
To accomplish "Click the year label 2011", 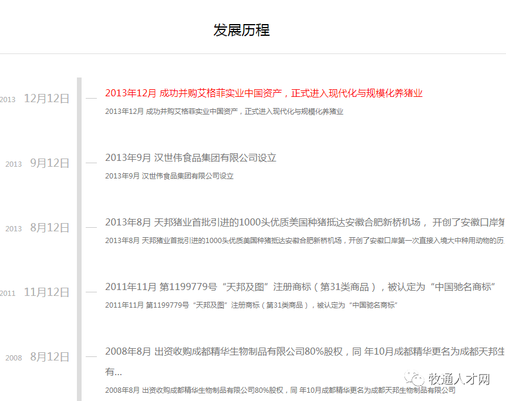I will [x=8, y=293].
